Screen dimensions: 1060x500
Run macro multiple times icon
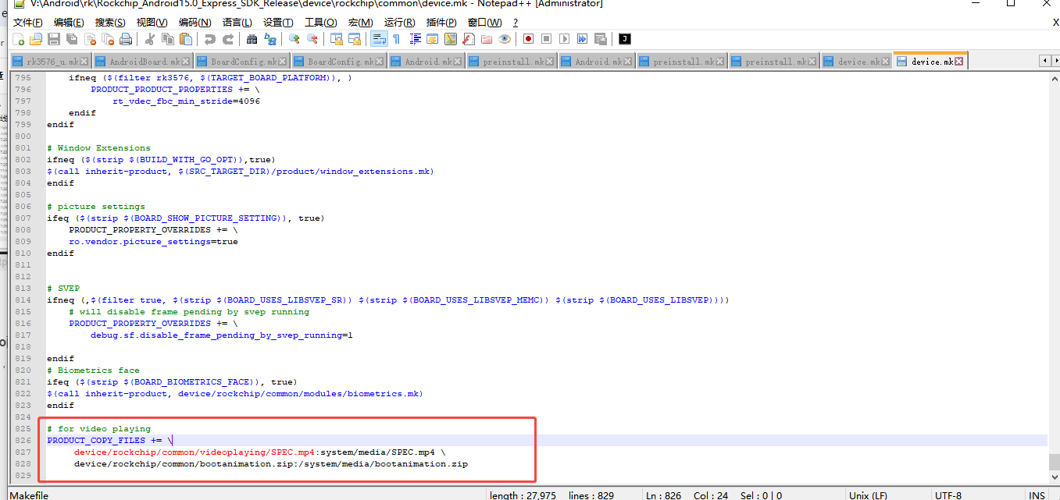pos(582,39)
